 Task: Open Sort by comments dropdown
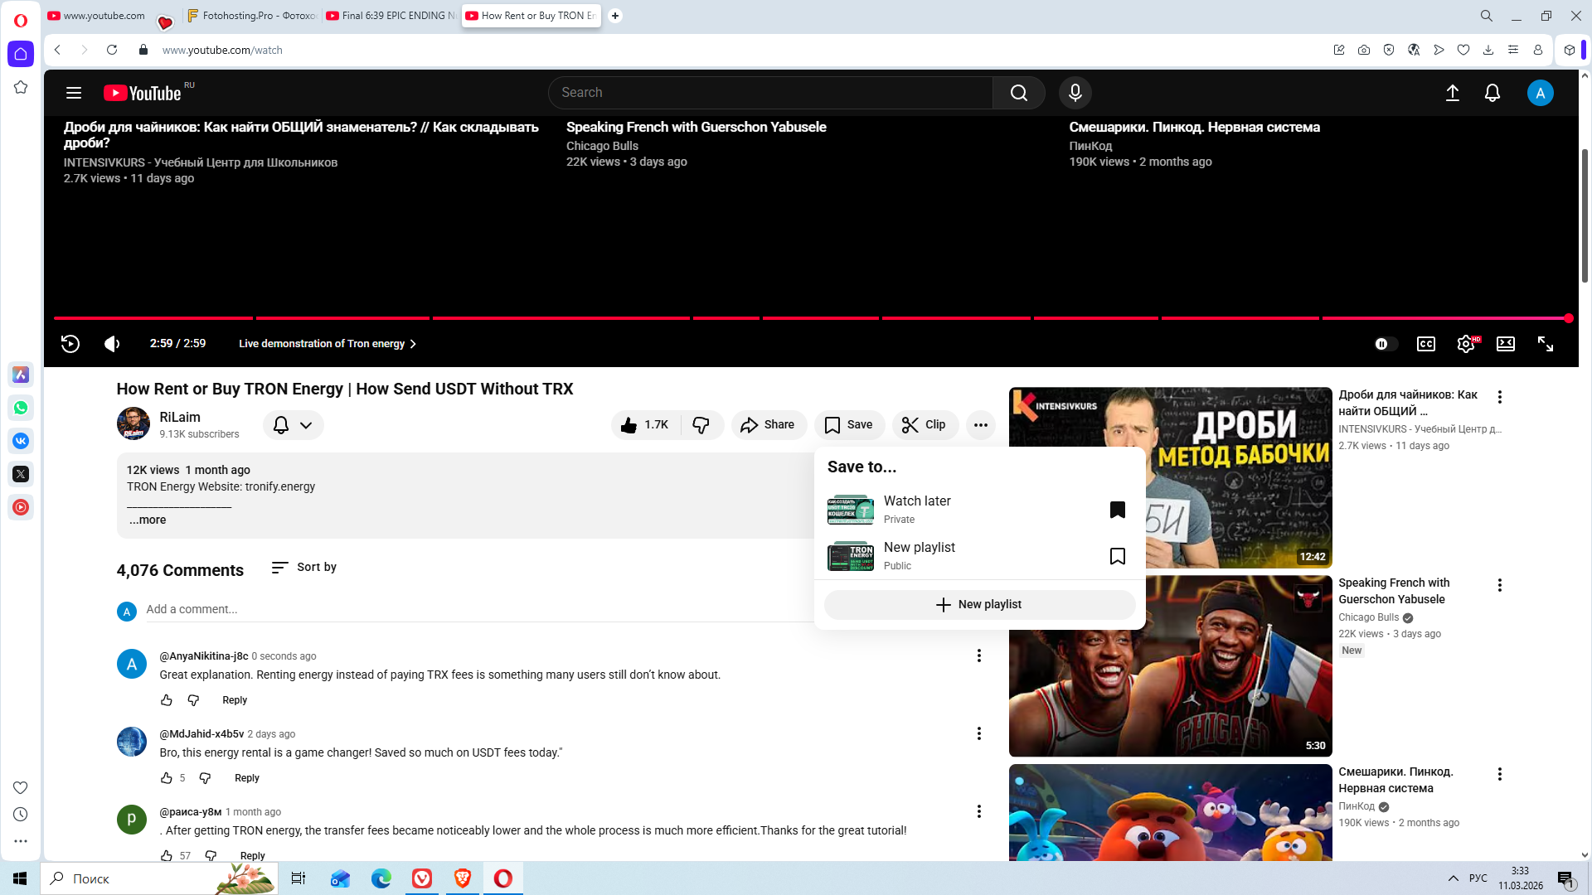tap(304, 568)
